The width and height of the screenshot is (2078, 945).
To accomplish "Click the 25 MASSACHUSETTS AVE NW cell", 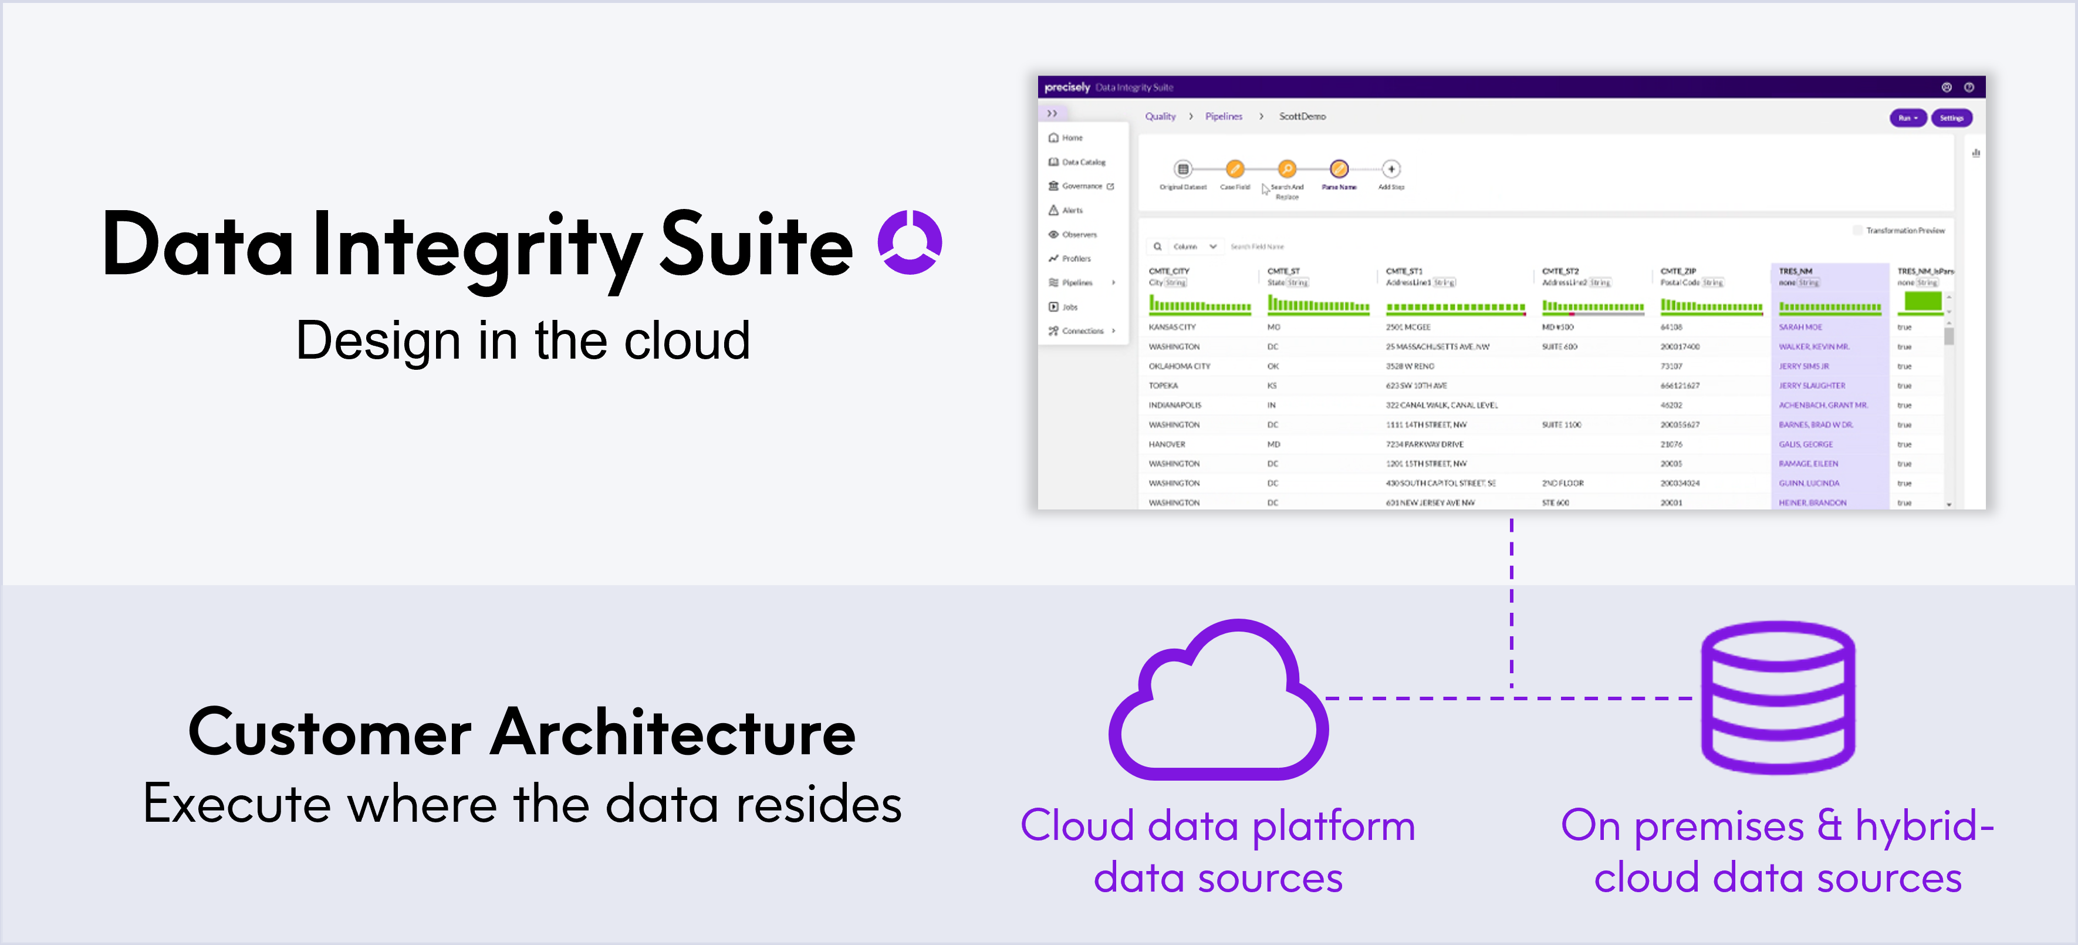I will [x=1438, y=347].
